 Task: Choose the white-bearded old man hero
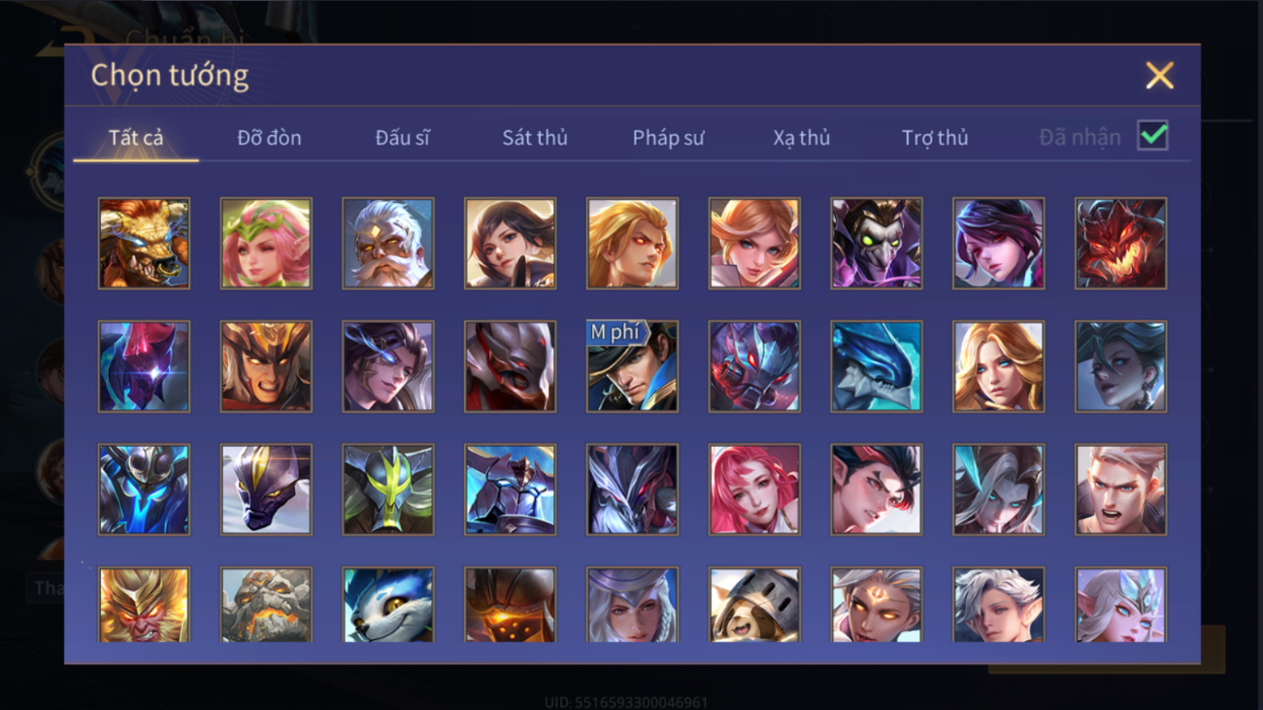pos(388,243)
